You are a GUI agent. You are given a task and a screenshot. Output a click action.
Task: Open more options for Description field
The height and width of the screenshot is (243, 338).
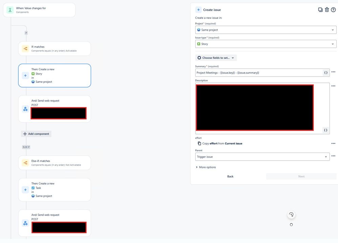tap(333, 86)
